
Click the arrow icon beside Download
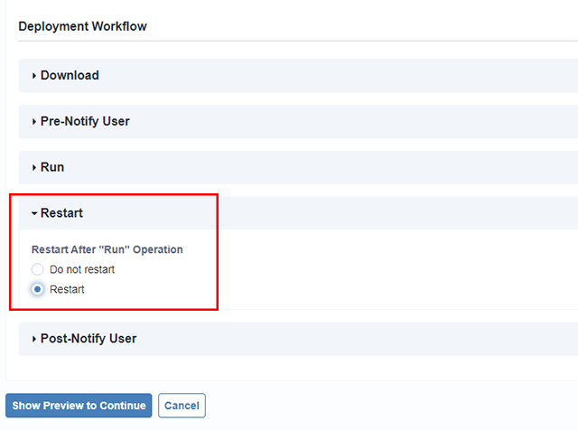(x=34, y=76)
